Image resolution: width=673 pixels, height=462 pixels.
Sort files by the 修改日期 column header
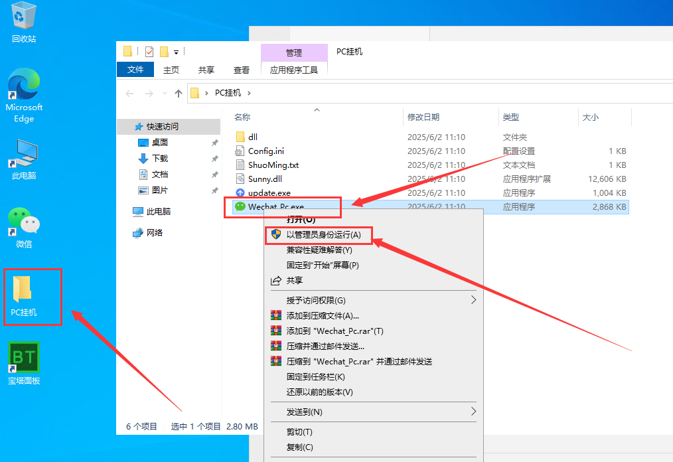point(427,117)
